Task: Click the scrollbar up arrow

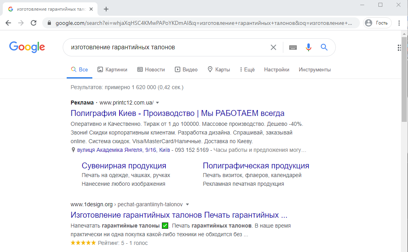Action: click(x=404, y=34)
